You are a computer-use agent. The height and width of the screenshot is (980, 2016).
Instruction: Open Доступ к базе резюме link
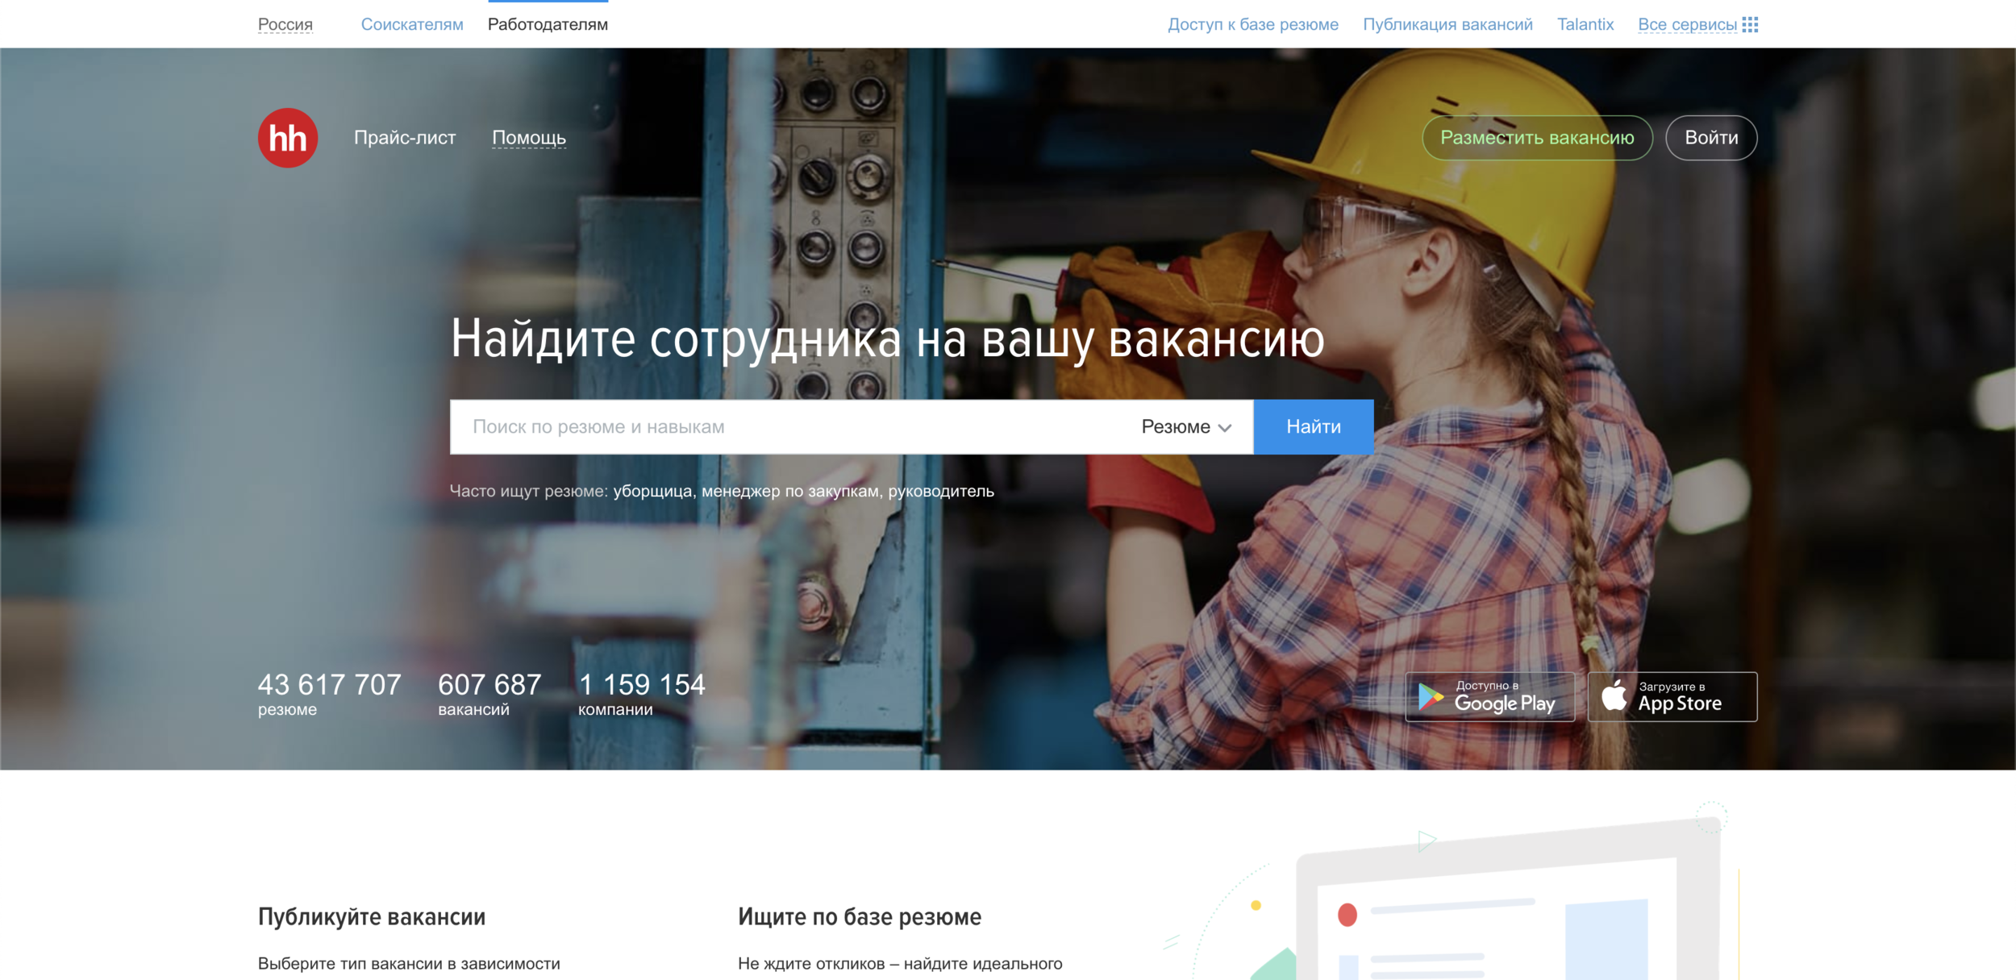[1252, 24]
